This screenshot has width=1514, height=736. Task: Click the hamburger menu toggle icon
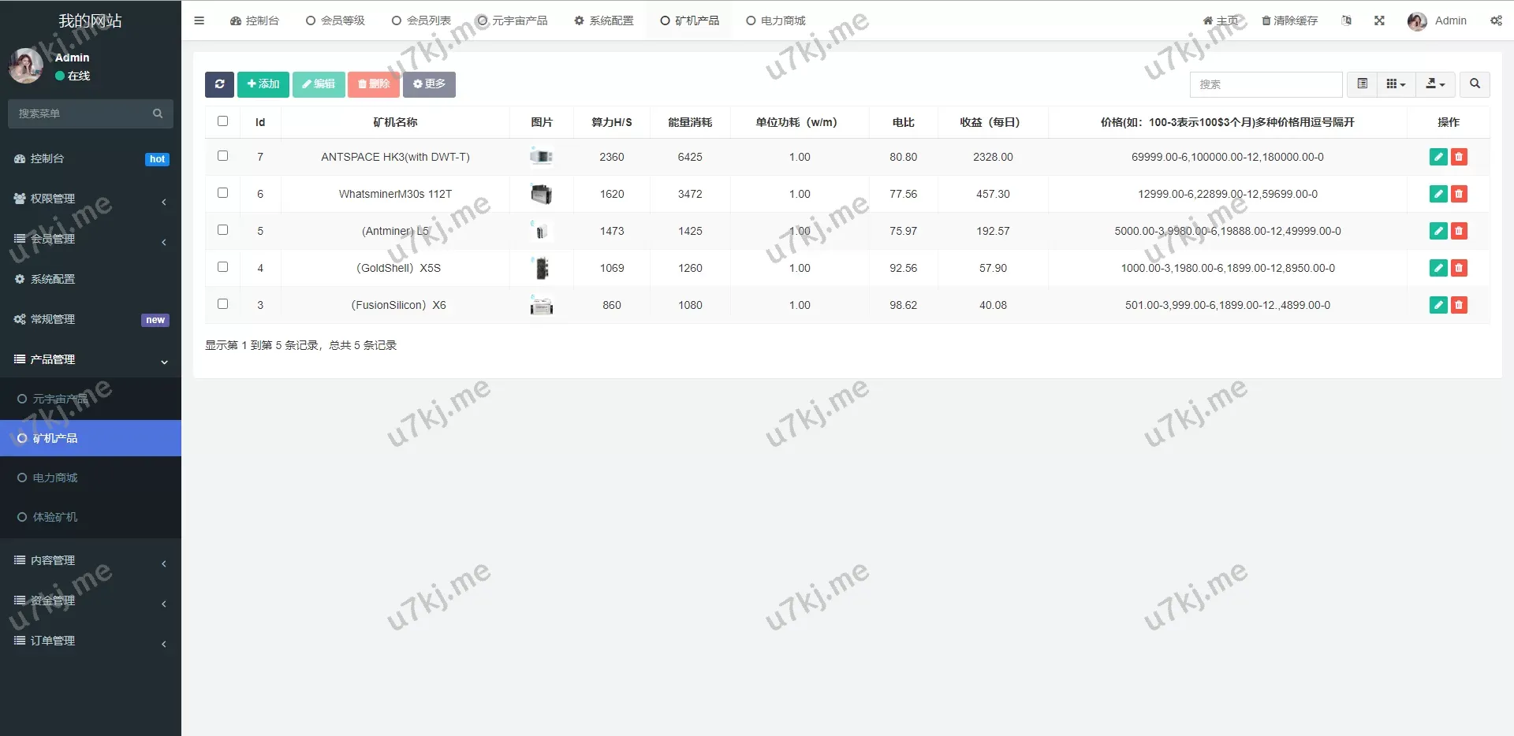click(199, 20)
